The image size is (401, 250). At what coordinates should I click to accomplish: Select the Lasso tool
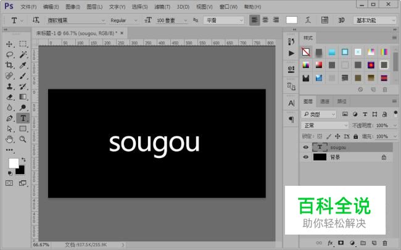click(9, 54)
